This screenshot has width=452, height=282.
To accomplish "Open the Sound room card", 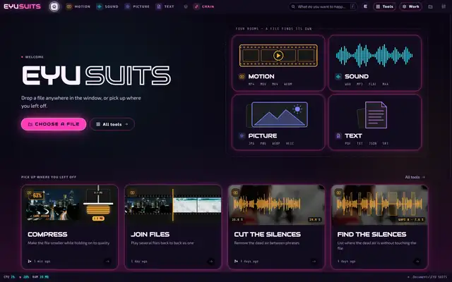I will tap(375, 63).
